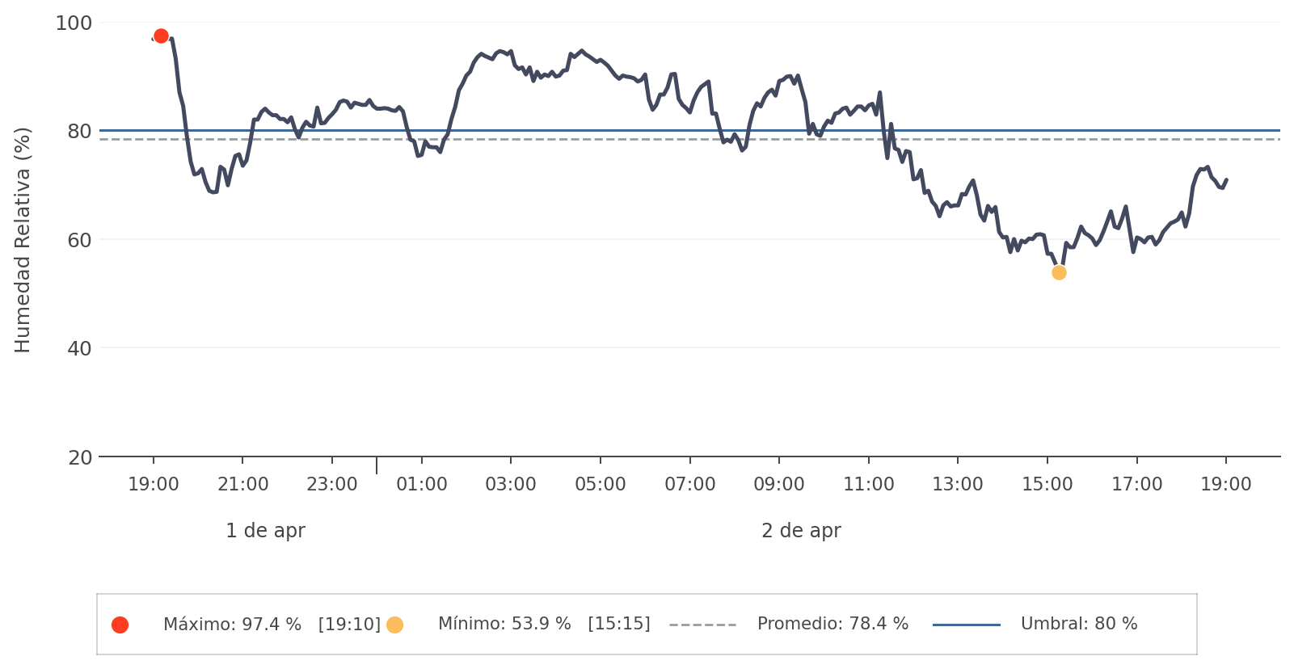
Task: Click the 'Humedad Relativa (%)' axis title
Action: coord(23,239)
